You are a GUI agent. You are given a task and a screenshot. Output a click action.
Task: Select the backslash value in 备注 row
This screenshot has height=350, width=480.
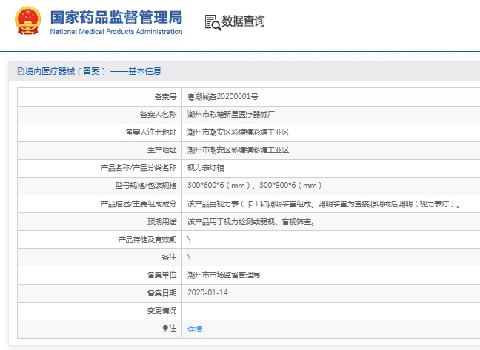189,258
